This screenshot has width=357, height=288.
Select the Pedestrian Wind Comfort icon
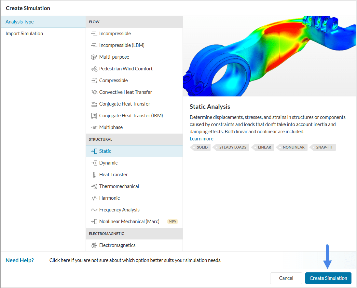[93, 68]
